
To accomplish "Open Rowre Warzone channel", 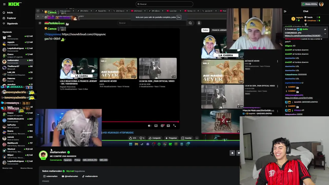I will pyautogui.click(x=17, y=132).
